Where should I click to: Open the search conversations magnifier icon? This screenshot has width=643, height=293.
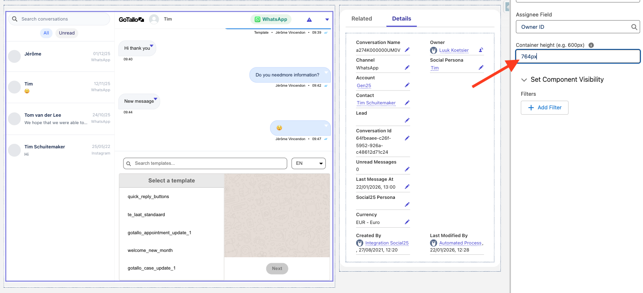[14, 19]
